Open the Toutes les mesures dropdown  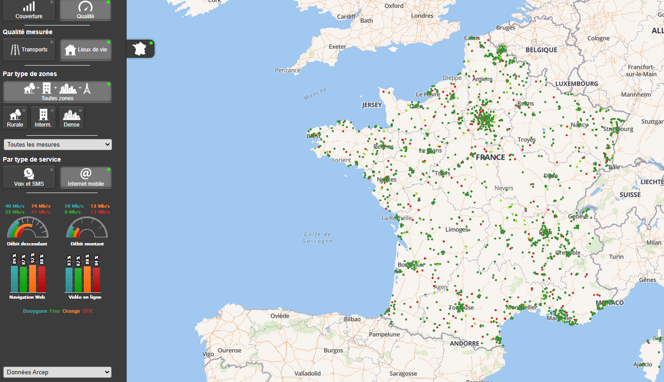point(58,144)
